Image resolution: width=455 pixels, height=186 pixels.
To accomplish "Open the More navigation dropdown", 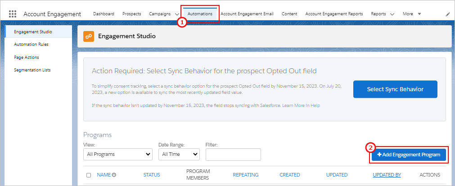I will coord(412,13).
